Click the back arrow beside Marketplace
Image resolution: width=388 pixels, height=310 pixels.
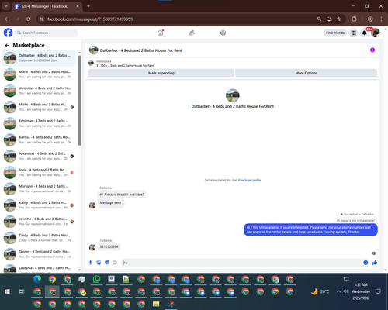[7, 45]
